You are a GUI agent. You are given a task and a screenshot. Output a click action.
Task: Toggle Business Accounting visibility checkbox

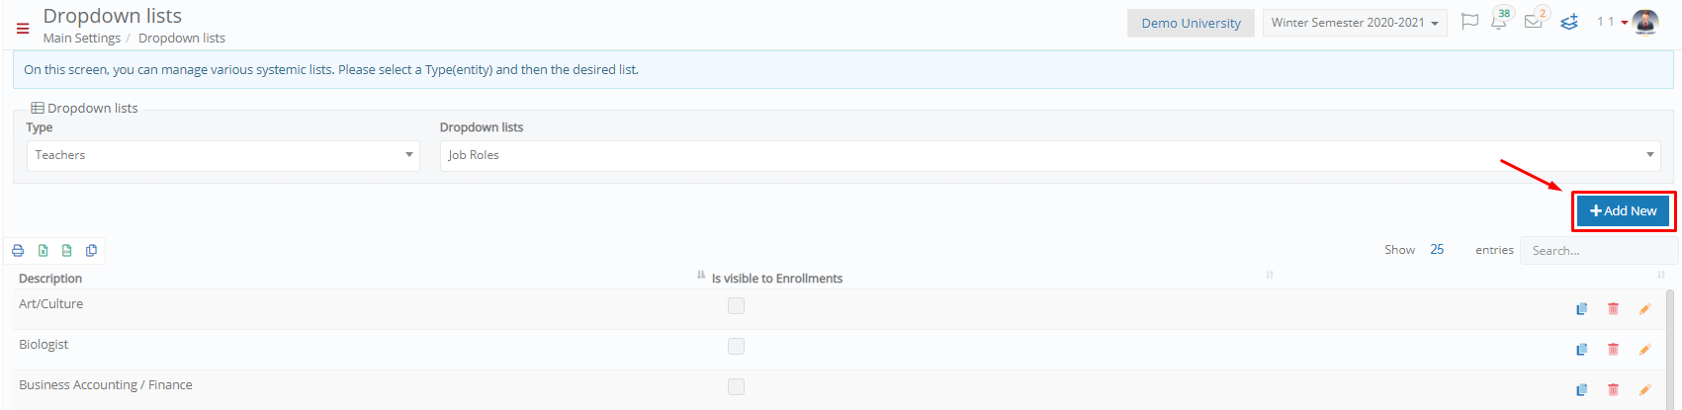[x=736, y=387]
